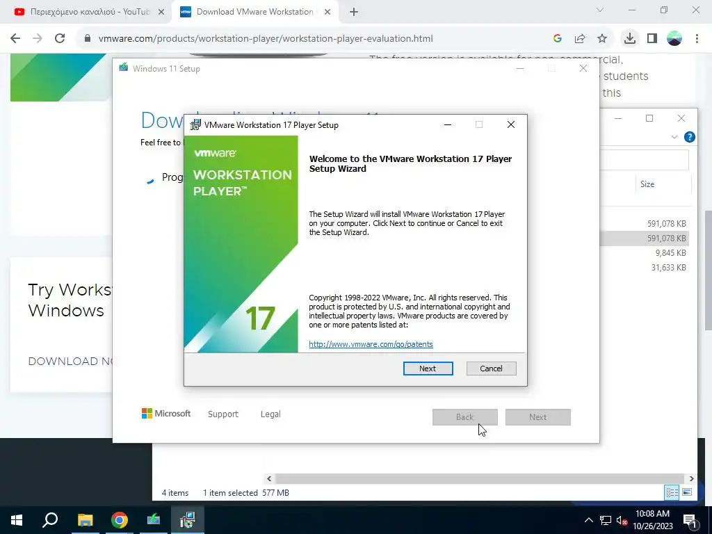Viewport: 712px width, 534px height.
Task: Open the Support link in Windows 11 Setup
Action: (223, 414)
